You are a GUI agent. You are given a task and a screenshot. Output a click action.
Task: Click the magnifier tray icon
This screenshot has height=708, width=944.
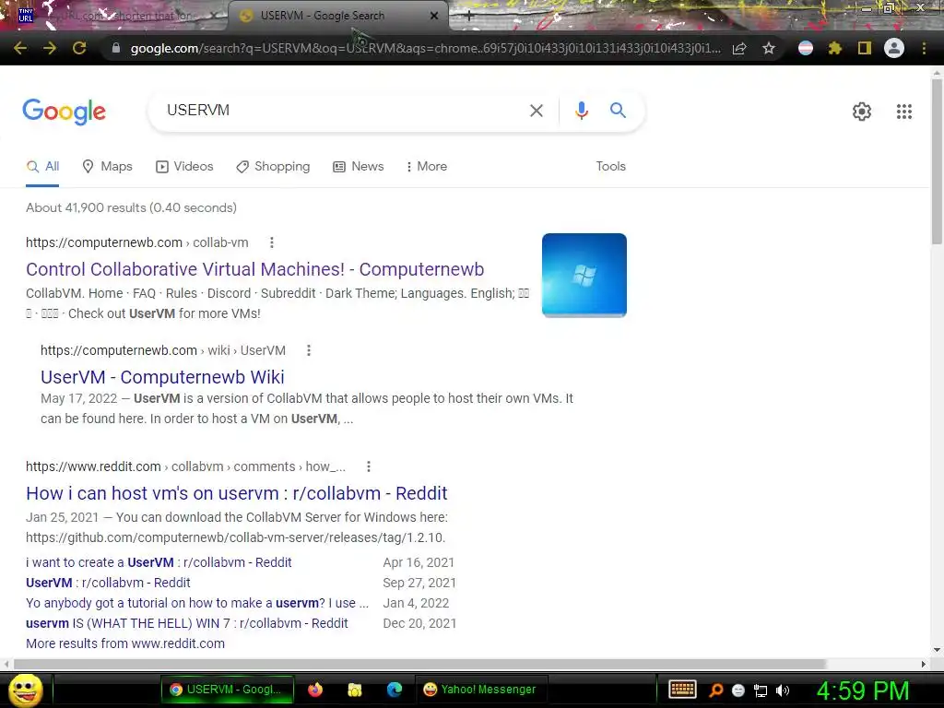(x=716, y=690)
